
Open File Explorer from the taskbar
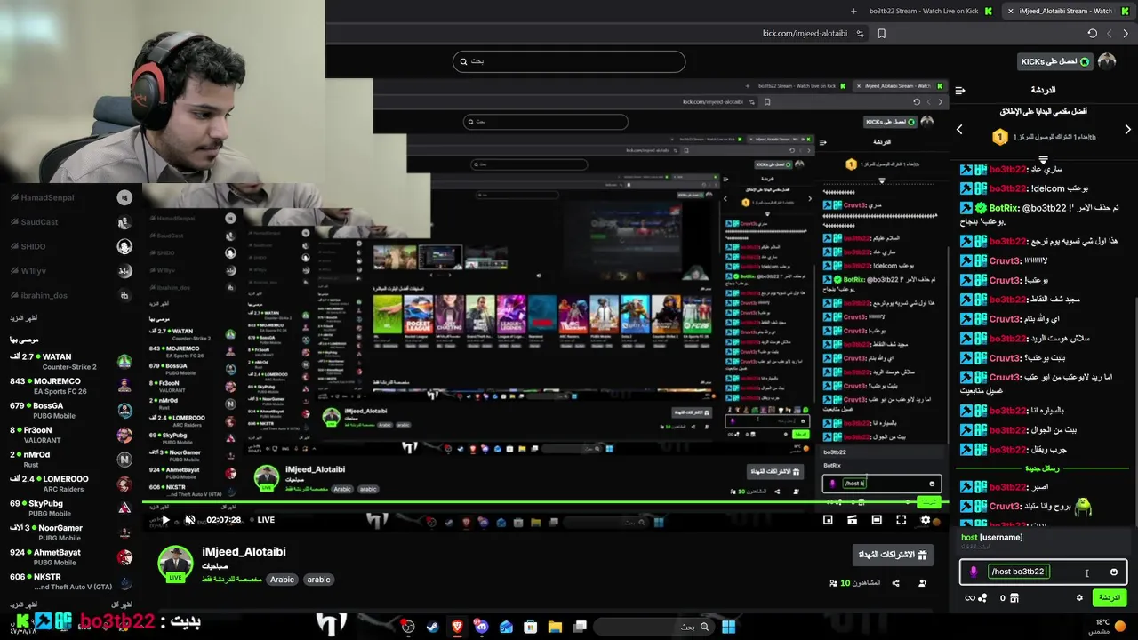(556, 627)
